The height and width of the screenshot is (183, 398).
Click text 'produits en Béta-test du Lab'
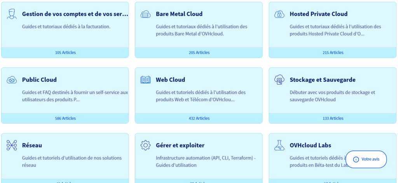pos(319,165)
